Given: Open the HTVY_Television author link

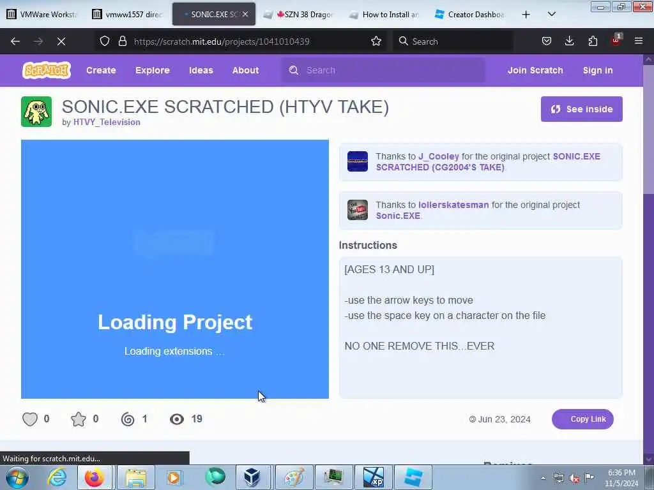Looking at the screenshot, I should click(x=107, y=122).
